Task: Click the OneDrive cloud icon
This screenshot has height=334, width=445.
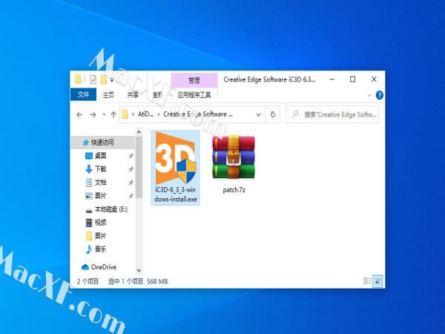Action: [85, 267]
